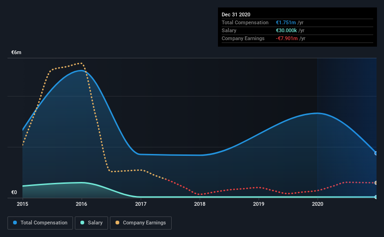384x237 pixels.
Task: Click the Dec 31 2020 tooltip heading
Action: 236,14
